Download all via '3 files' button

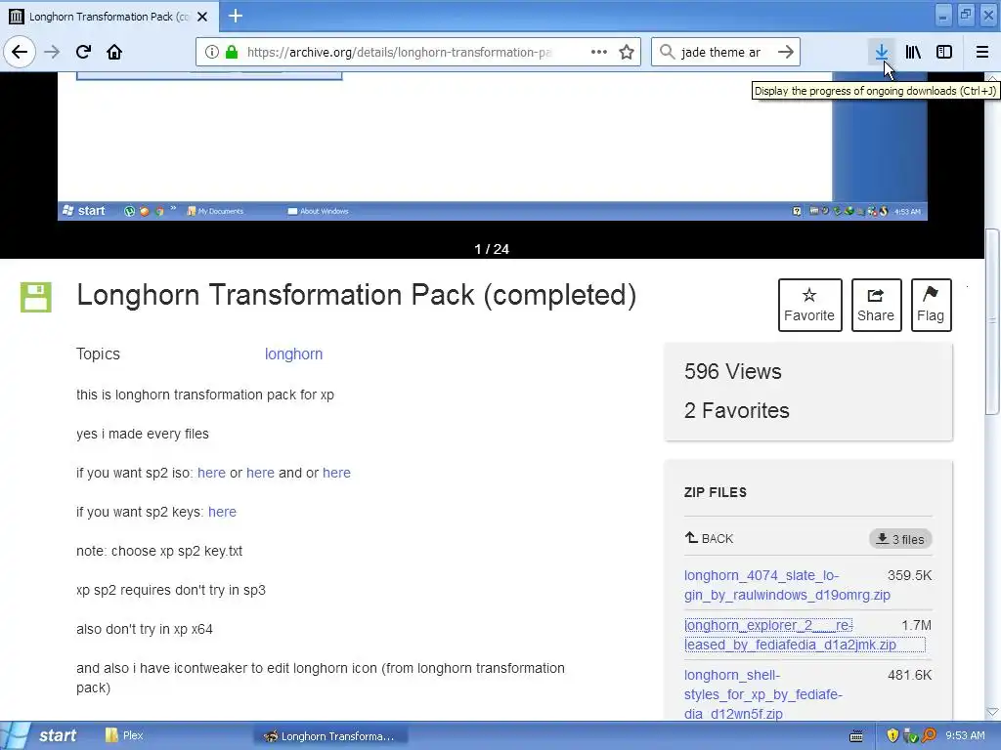[900, 539]
